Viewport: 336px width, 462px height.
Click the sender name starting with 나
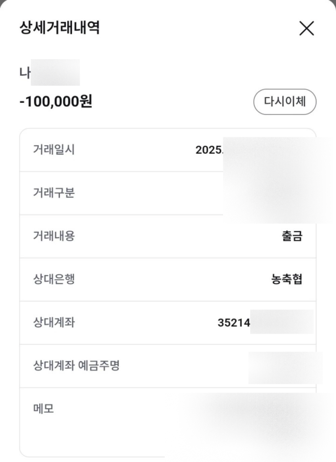coord(25,72)
